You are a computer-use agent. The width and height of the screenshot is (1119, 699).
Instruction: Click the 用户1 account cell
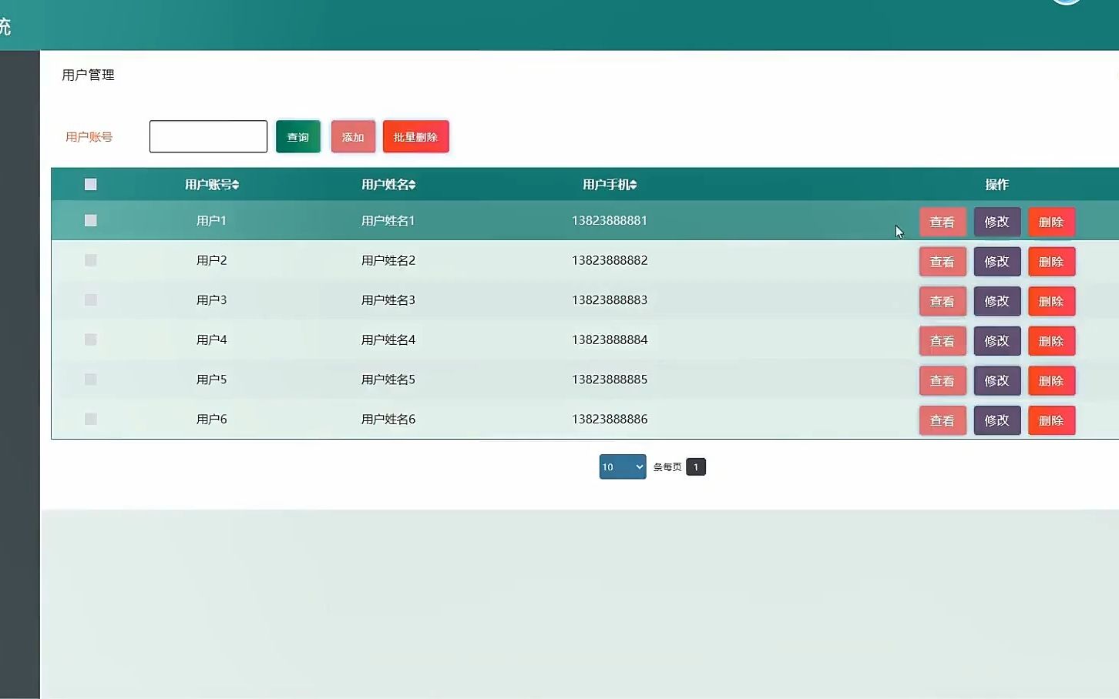point(211,220)
